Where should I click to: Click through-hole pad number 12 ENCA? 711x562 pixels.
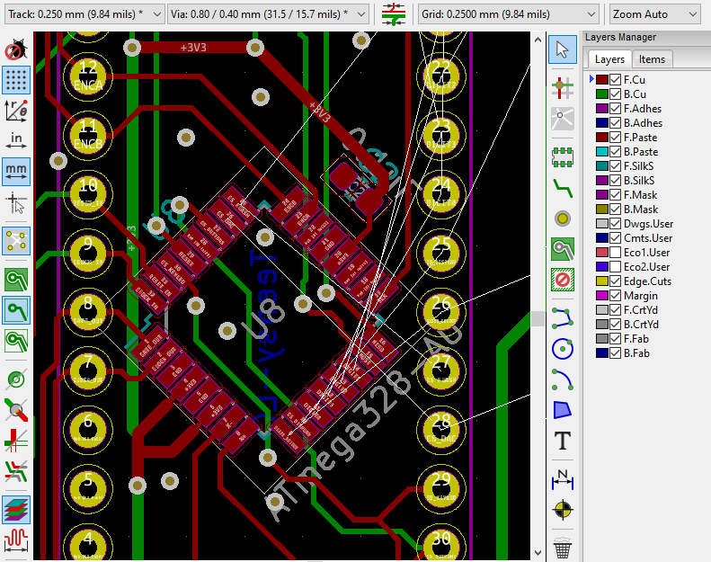pyautogui.click(x=88, y=76)
